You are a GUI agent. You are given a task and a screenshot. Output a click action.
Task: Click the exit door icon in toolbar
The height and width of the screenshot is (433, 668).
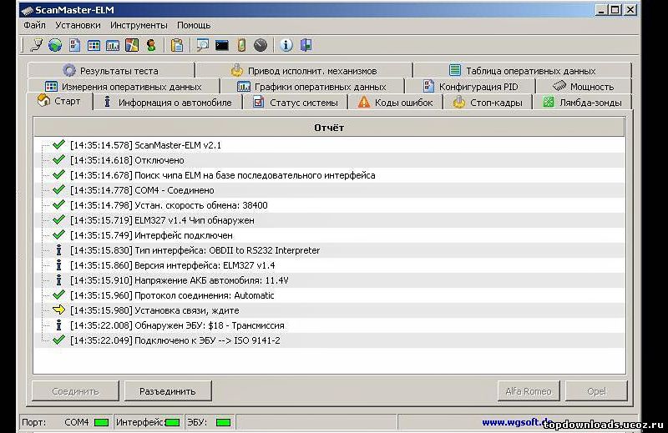tap(306, 45)
